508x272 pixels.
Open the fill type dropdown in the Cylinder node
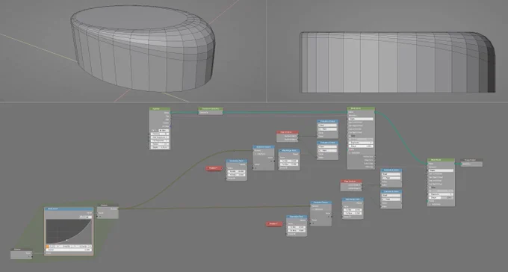pyautogui.click(x=164, y=130)
